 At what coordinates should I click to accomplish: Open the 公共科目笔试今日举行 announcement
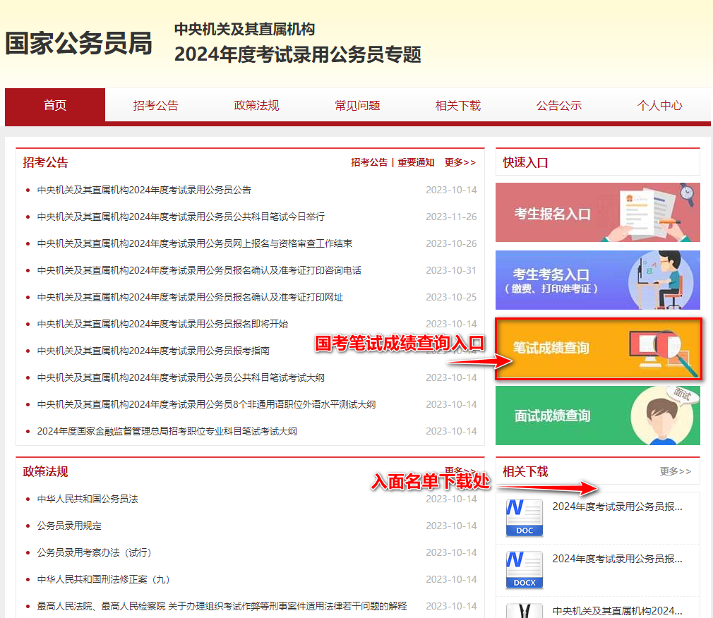coord(181,217)
